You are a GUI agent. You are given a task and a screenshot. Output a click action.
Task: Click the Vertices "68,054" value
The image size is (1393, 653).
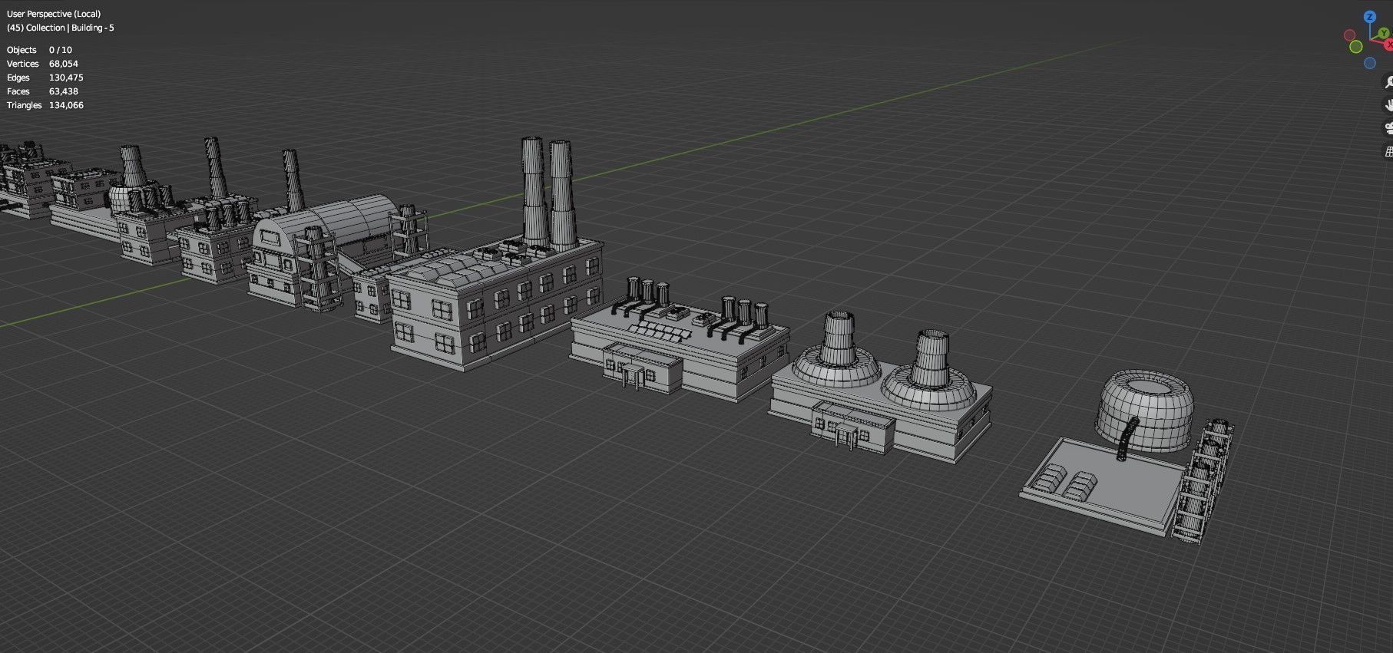point(64,64)
